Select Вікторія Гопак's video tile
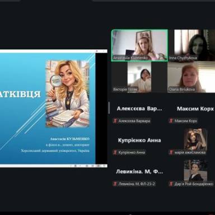Screen dimensions: 215x215 click(x=139, y=77)
